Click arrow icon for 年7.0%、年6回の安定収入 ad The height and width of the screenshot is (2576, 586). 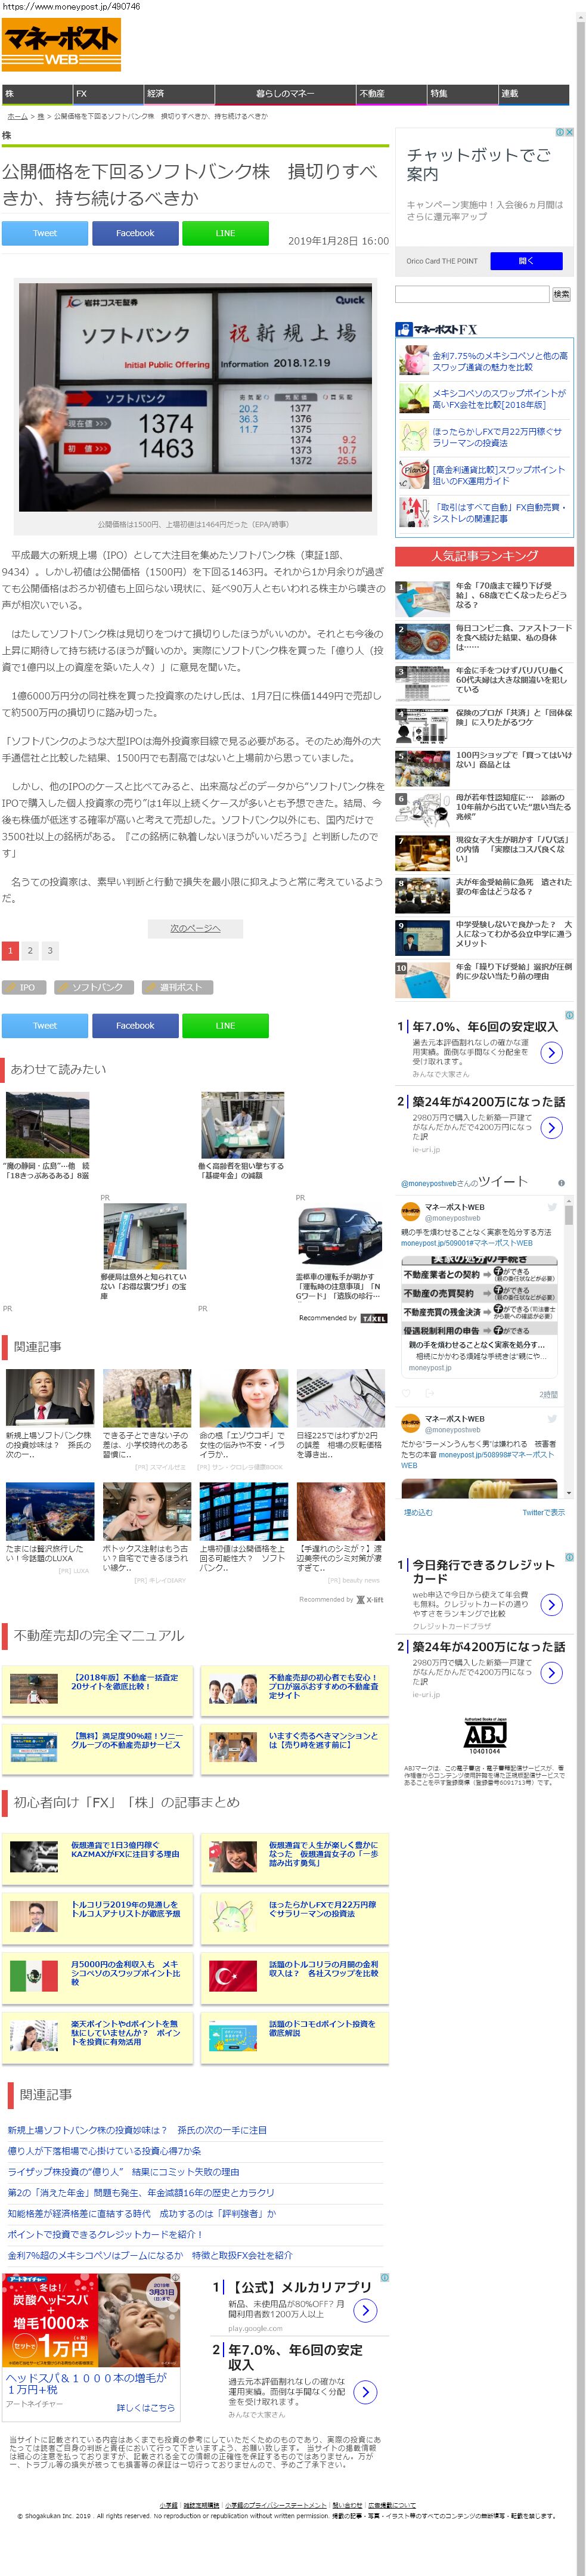[x=551, y=1052]
